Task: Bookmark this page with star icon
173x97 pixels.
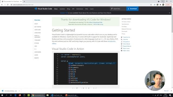Action: 151,5
